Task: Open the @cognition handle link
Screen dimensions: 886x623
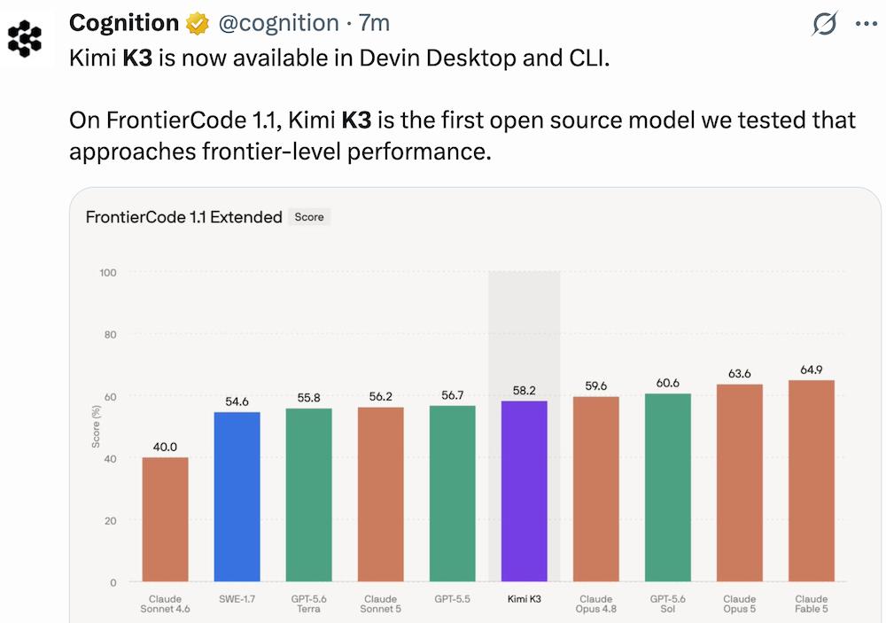Action: click(x=278, y=23)
